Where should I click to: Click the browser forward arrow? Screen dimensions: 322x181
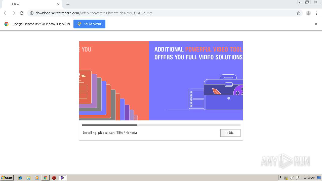pos(14,13)
